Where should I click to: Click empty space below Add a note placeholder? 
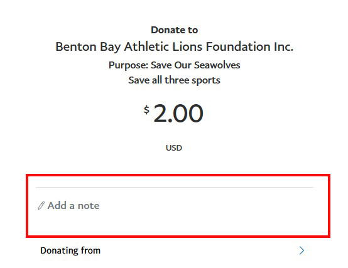175,224
